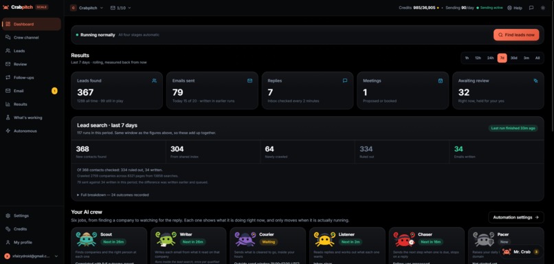
Task: Click the Replies speech bubble icon
Action: point(345,80)
